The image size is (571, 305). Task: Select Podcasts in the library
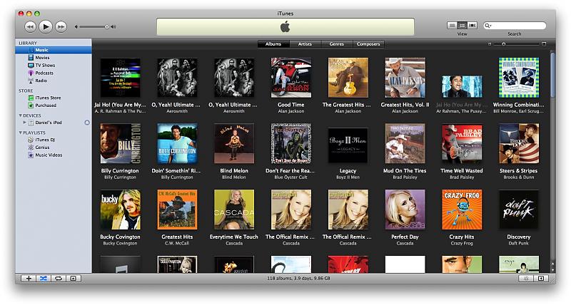(x=44, y=73)
